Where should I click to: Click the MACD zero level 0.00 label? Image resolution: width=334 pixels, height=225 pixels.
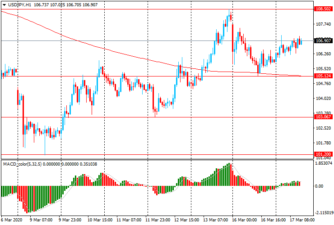point(319,186)
